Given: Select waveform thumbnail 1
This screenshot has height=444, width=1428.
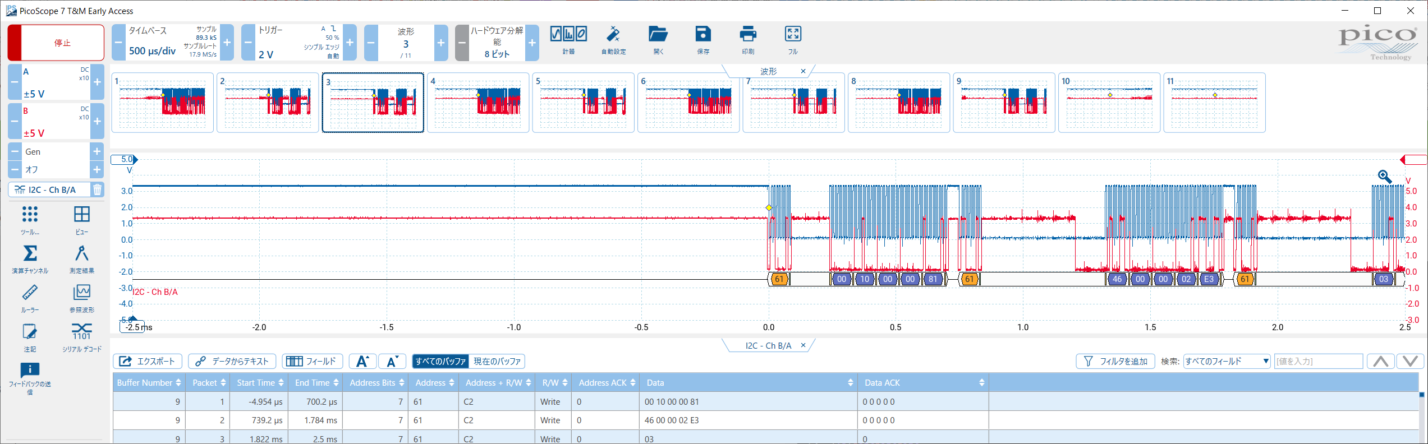Looking at the screenshot, I should click(x=163, y=103).
